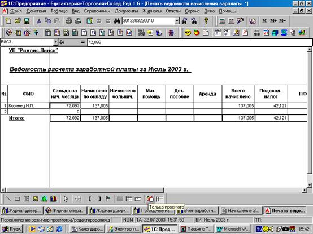Viewport: 313px width, 234px height.
Task: Toggle the grid display button beside the view-only icon
Action: click(x=159, y=198)
